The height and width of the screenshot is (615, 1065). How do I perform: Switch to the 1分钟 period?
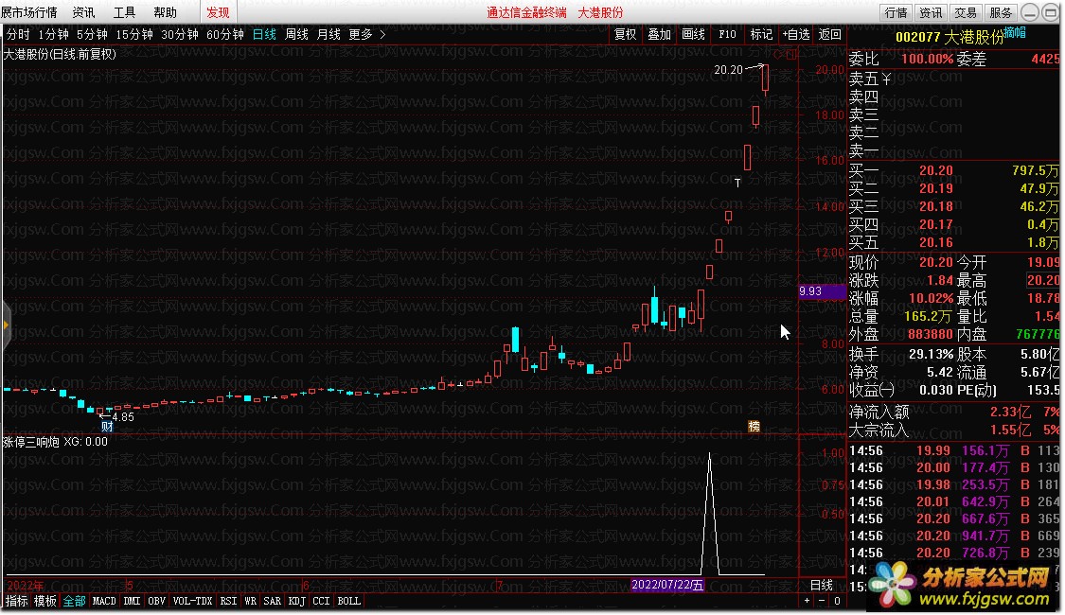[x=53, y=34]
